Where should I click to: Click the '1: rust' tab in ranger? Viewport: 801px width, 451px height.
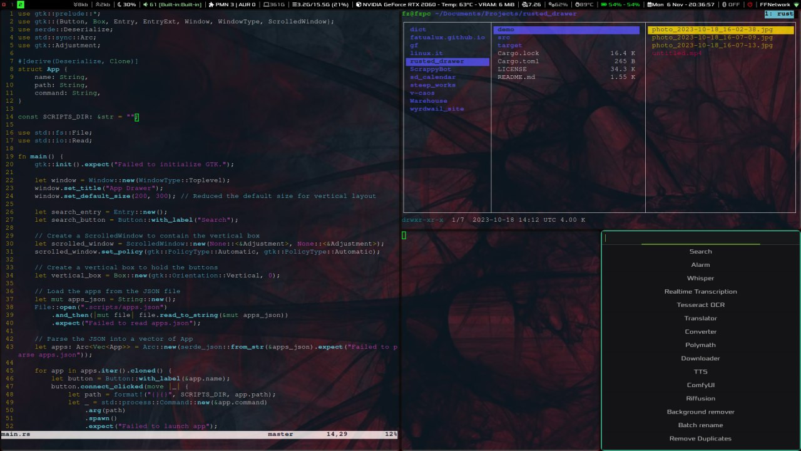point(779,14)
